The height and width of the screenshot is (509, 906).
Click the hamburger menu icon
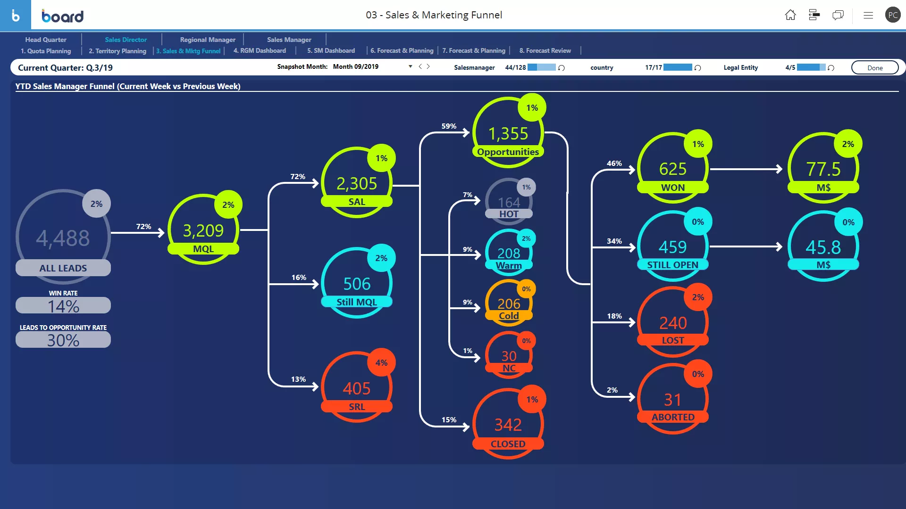(x=868, y=15)
